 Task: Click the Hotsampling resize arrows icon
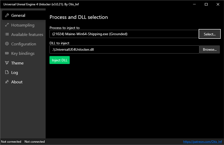click(x=7, y=25)
